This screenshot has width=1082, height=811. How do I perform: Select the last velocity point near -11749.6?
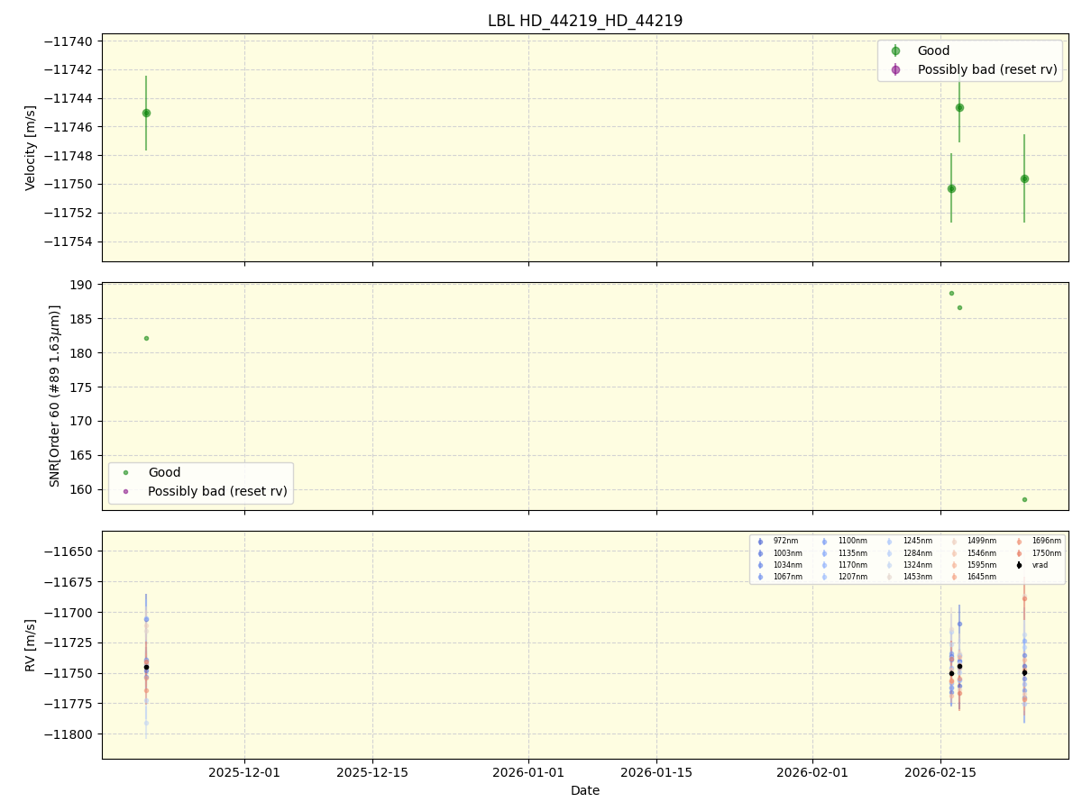tap(1024, 178)
